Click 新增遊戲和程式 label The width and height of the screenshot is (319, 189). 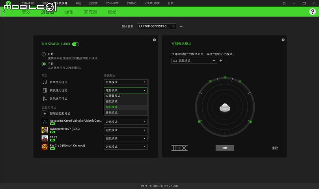point(60,113)
